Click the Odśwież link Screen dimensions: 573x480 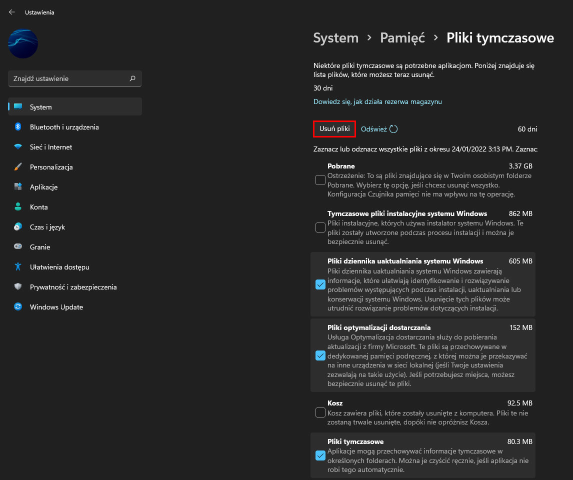tap(373, 129)
